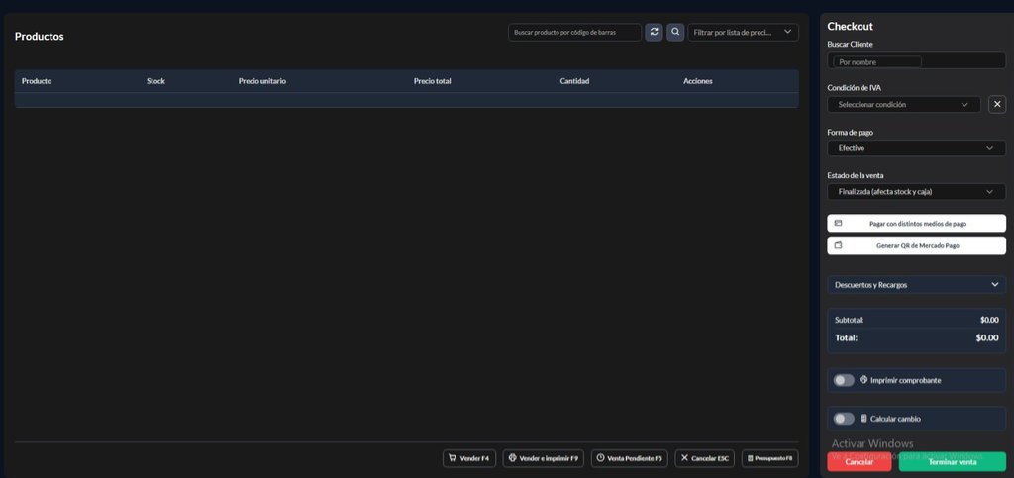Click the magnifier search icon button
The width and height of the screenshot is (1014, 478).
click(675, 33)
